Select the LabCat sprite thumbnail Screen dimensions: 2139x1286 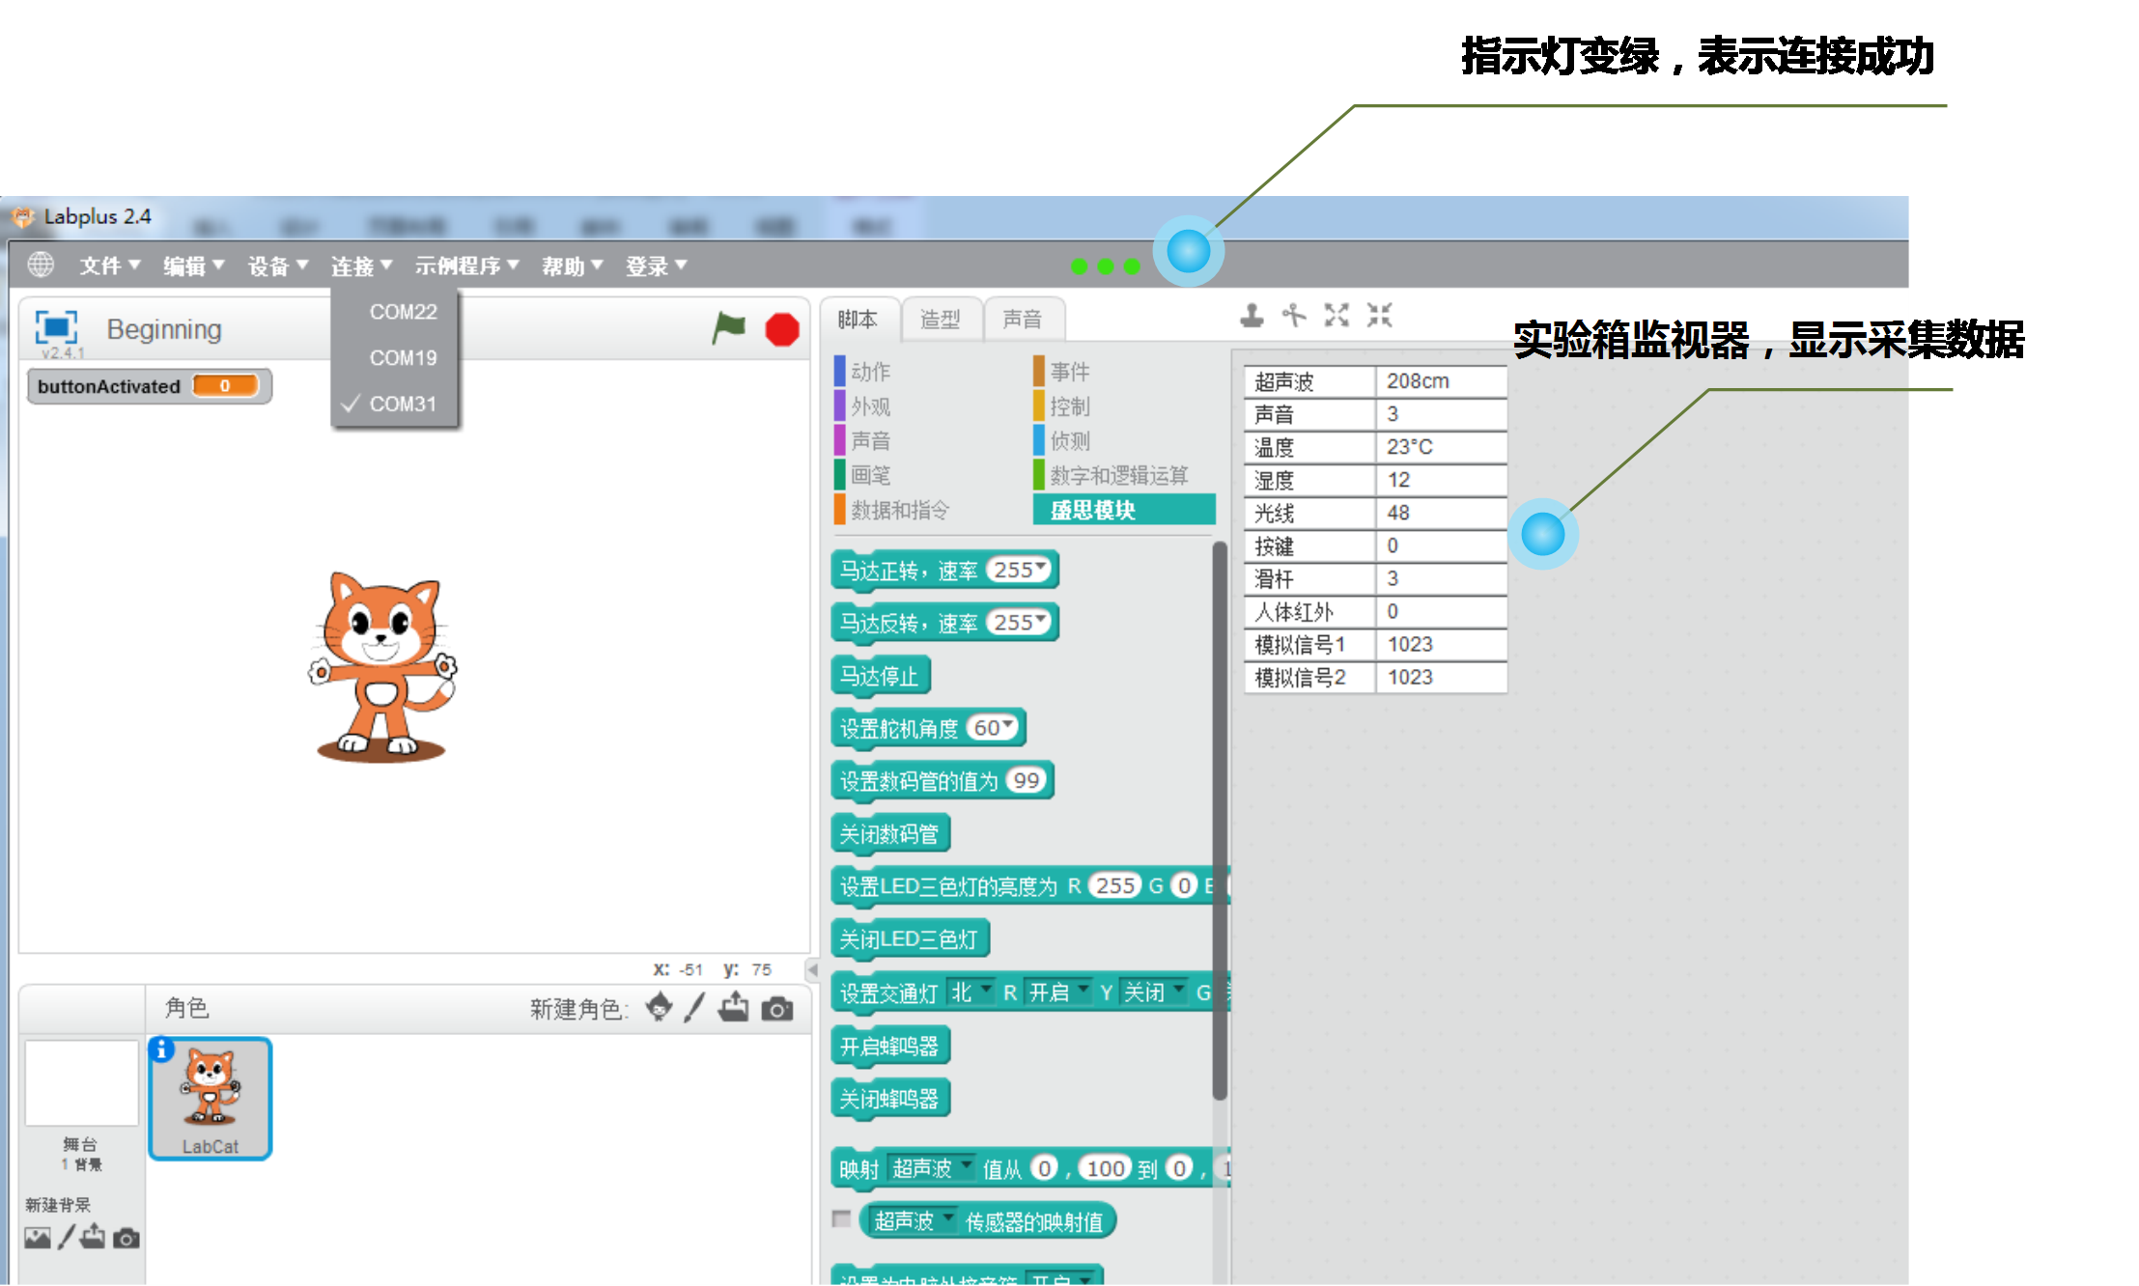(211, 1099)
